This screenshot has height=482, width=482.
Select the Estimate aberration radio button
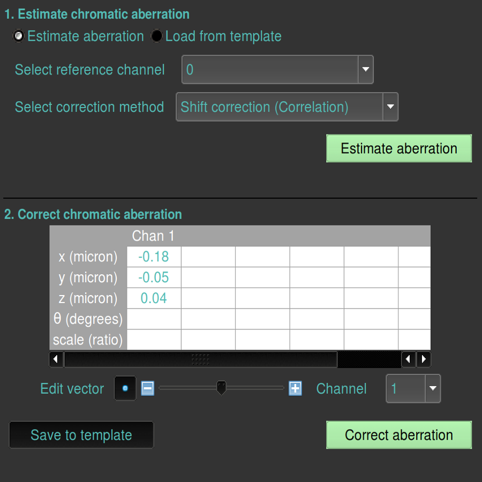19,36
